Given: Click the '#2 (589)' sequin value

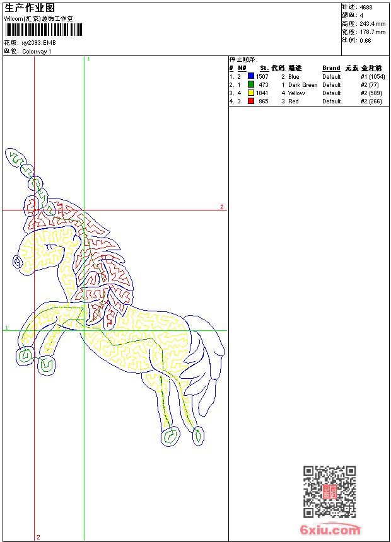Looking at the screenshot, I should (371, 93).
